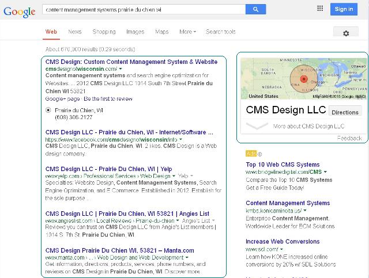Open dropdown arrow after angieslist.com result URL
This screenshot has width=369, height=278.
click(x=178, y=220)
